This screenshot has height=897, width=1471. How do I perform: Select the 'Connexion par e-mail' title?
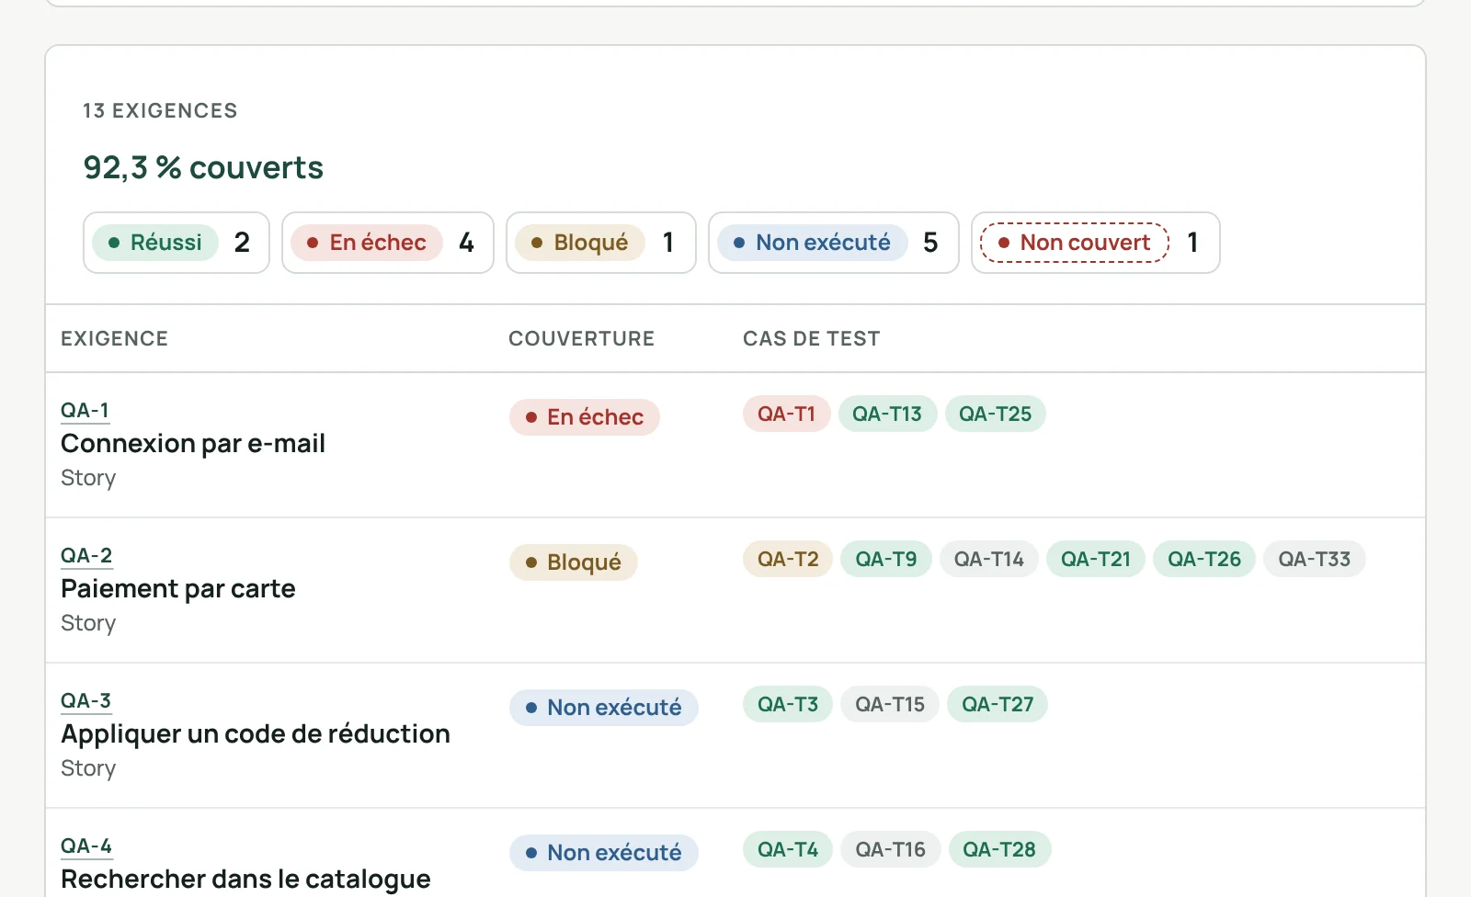(193, 444)
